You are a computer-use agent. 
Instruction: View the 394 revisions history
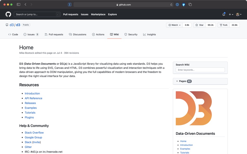[71, 53]
